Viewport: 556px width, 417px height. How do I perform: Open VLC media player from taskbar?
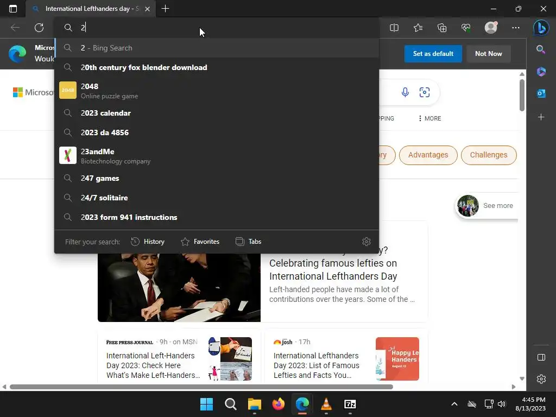pyautogui.click(x=326, y=404)
